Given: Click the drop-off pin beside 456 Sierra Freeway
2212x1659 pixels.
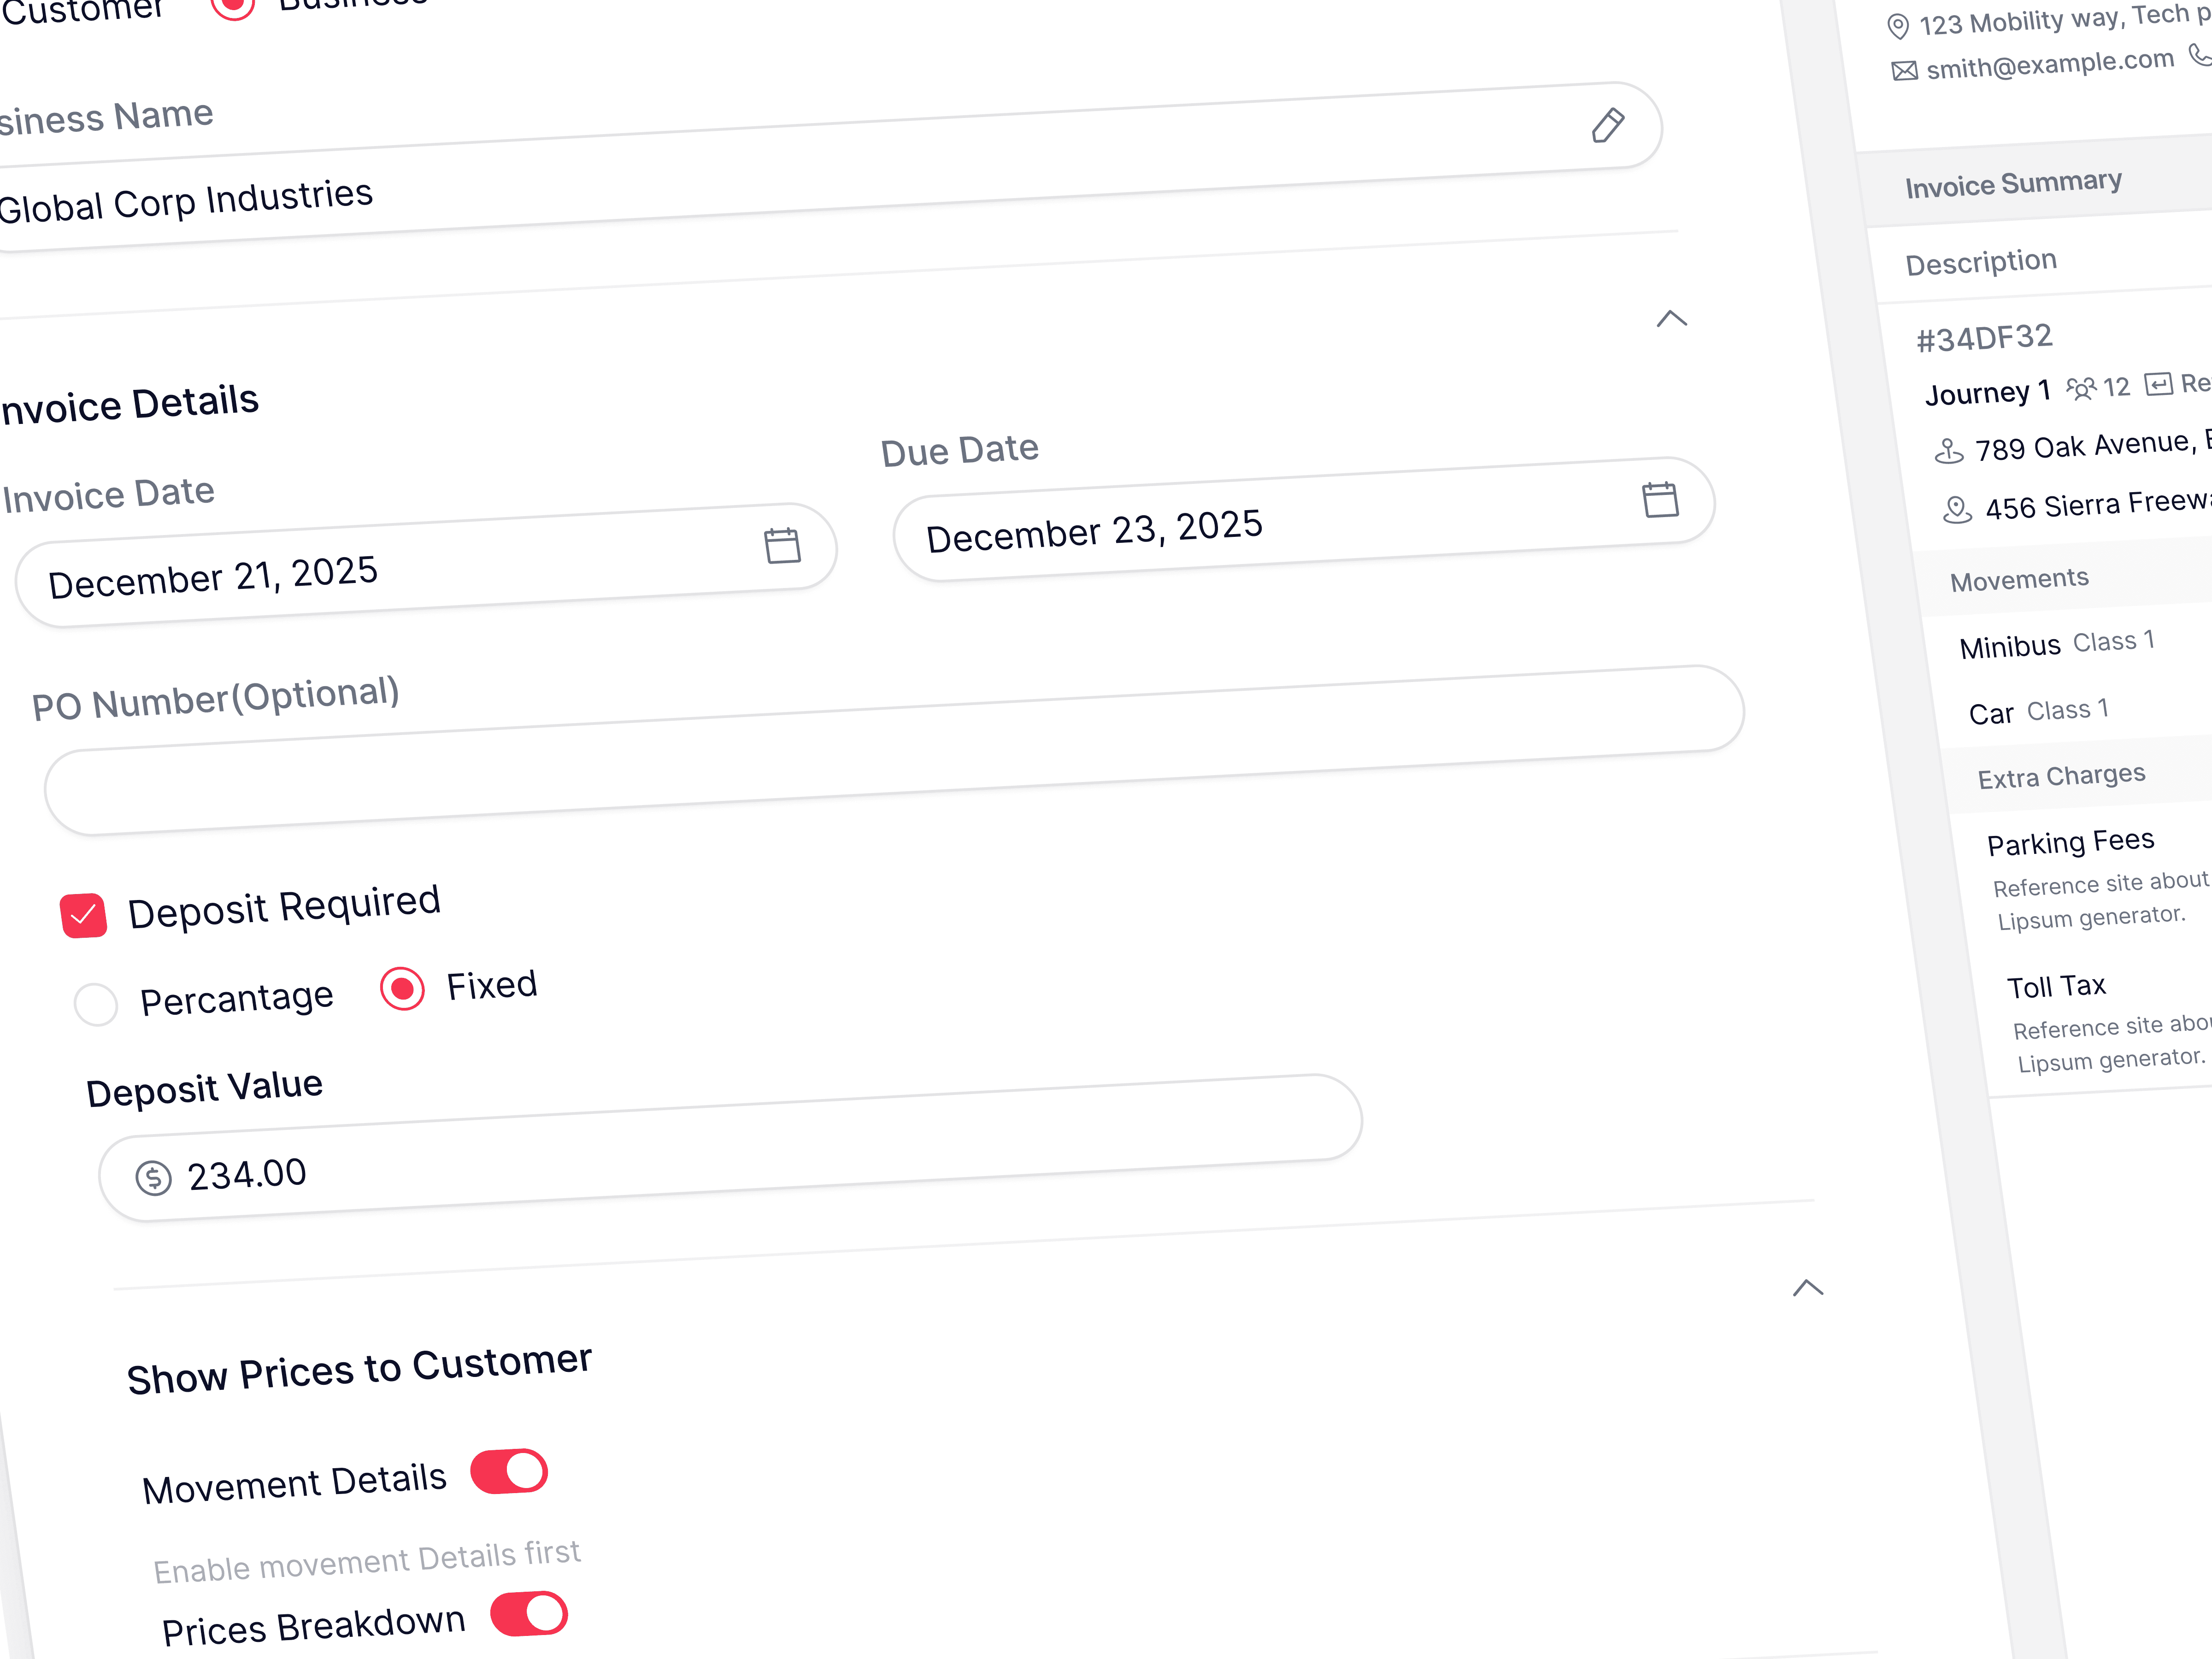Looking at the screenshot, I should click(1957, 511).
